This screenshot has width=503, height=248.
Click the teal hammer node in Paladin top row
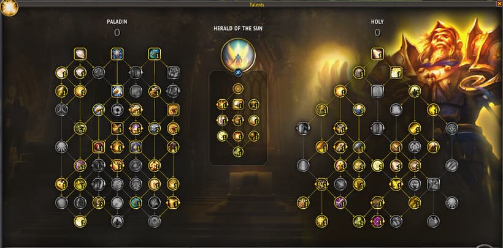[155, 54]
